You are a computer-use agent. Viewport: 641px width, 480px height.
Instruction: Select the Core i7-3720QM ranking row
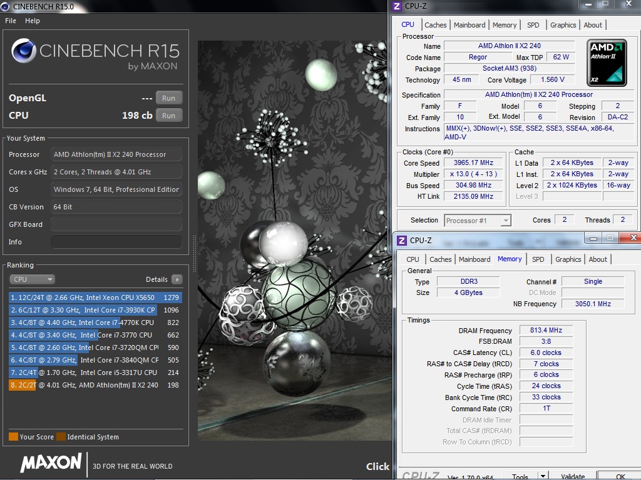click(95, 347)
